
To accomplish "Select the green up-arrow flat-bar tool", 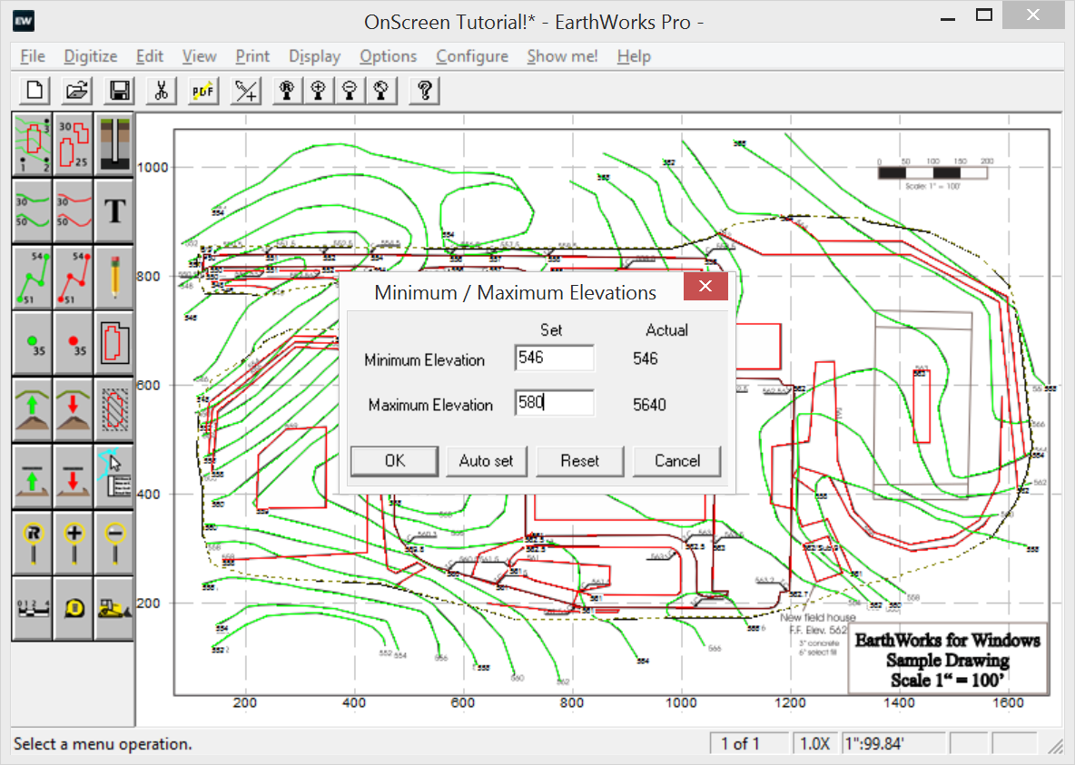I will coord(32,475).
